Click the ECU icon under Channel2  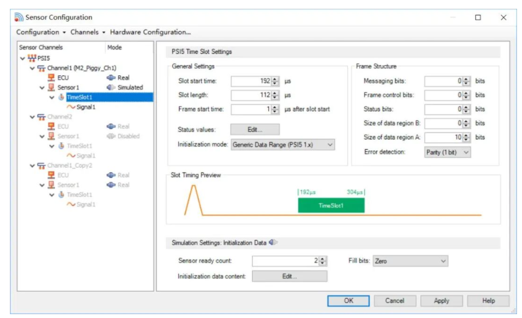pyautogui.click(x=51, y=127)
